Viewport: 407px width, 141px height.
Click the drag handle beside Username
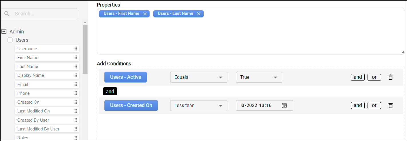(76, 49)
